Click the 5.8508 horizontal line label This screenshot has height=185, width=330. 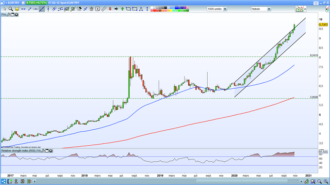[314, 97]
